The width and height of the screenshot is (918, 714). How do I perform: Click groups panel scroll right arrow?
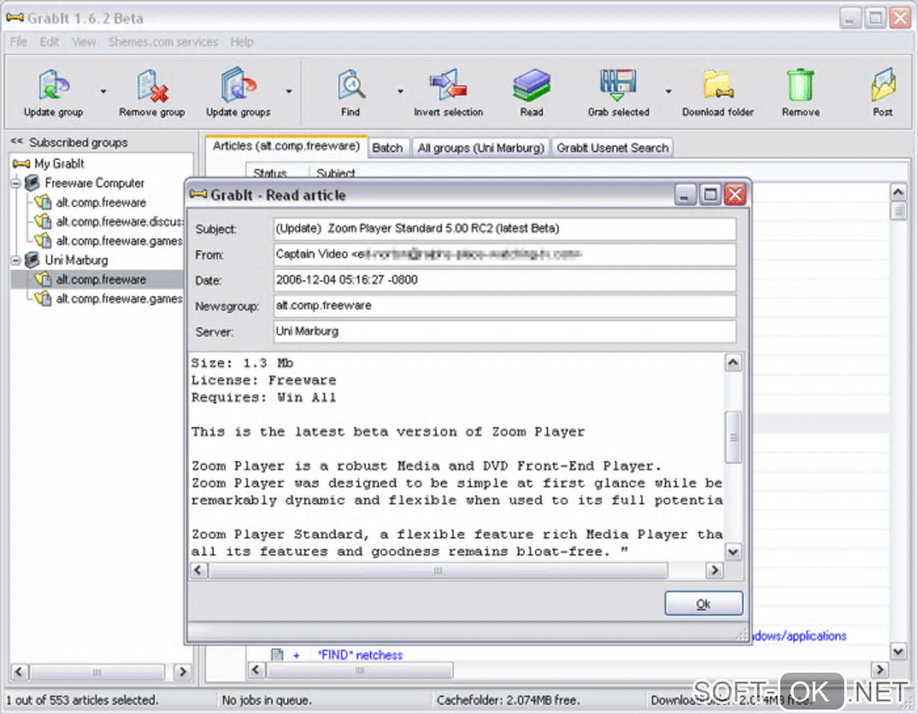183,672
